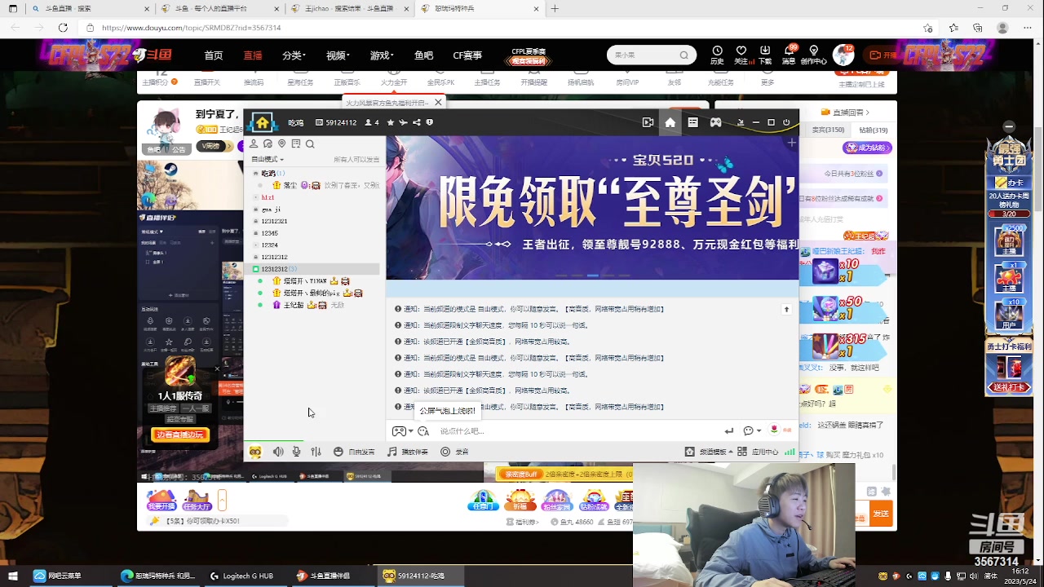The height and width of the screenshot is (587, 1044).
Task: Expand Douyu 分类 nav dropdown
Action: click(x=294, y=55)
